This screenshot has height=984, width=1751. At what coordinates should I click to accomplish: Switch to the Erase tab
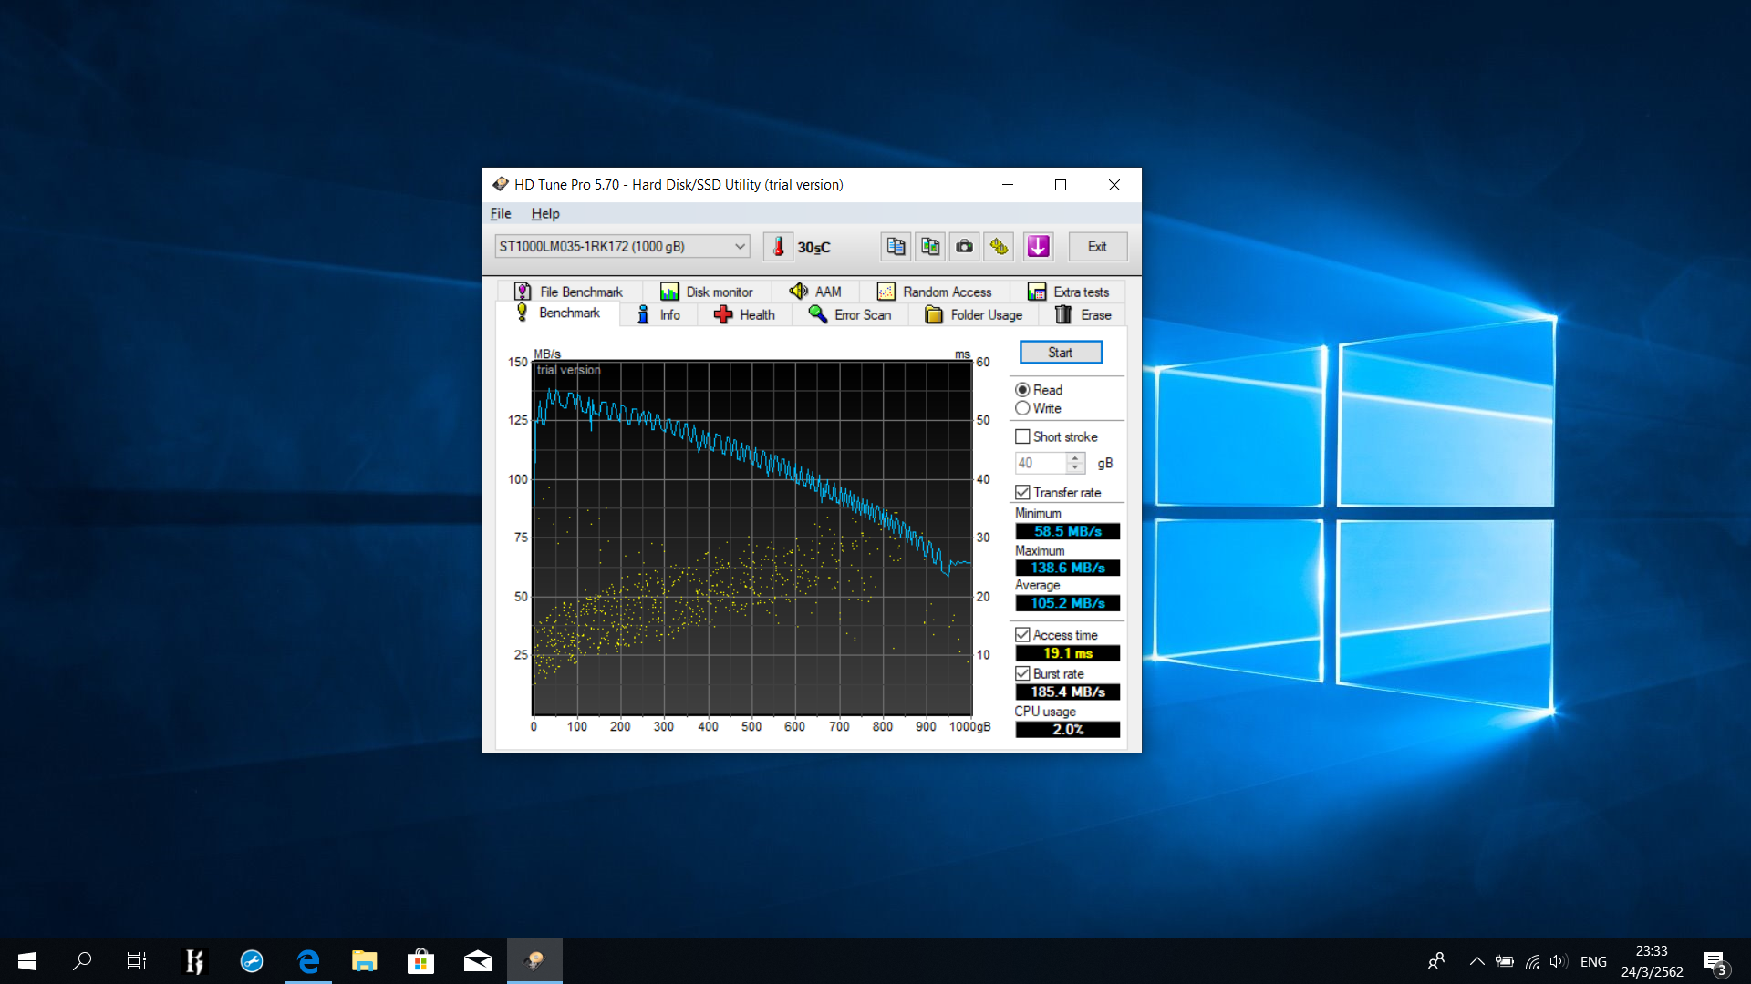click(1083, 315)
